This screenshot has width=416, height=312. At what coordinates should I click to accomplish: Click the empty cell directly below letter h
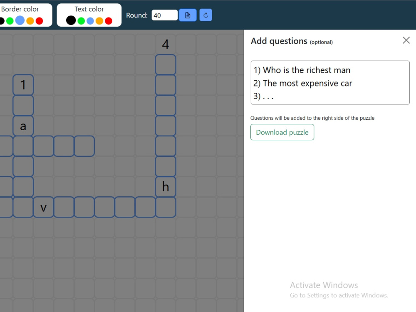click(166, 207)
